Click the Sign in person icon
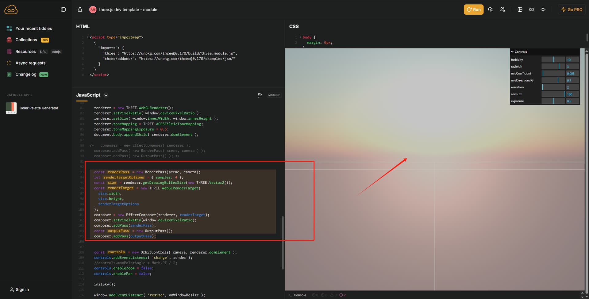Viewport: 589px width, 299px height. click(x=12, y=289)
